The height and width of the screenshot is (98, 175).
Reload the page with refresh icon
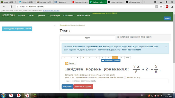pyautogui.click(x=17, y=7)
